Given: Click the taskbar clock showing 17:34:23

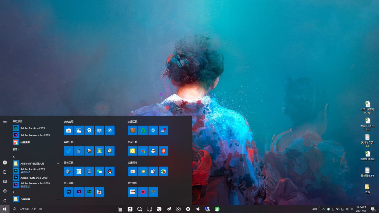Looking at the screenshot, I should click(x=361, y=209).
